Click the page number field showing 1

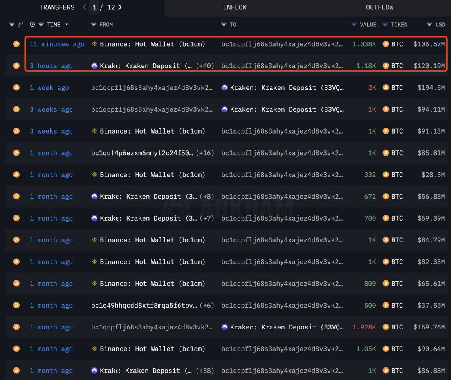click(94, 7)
